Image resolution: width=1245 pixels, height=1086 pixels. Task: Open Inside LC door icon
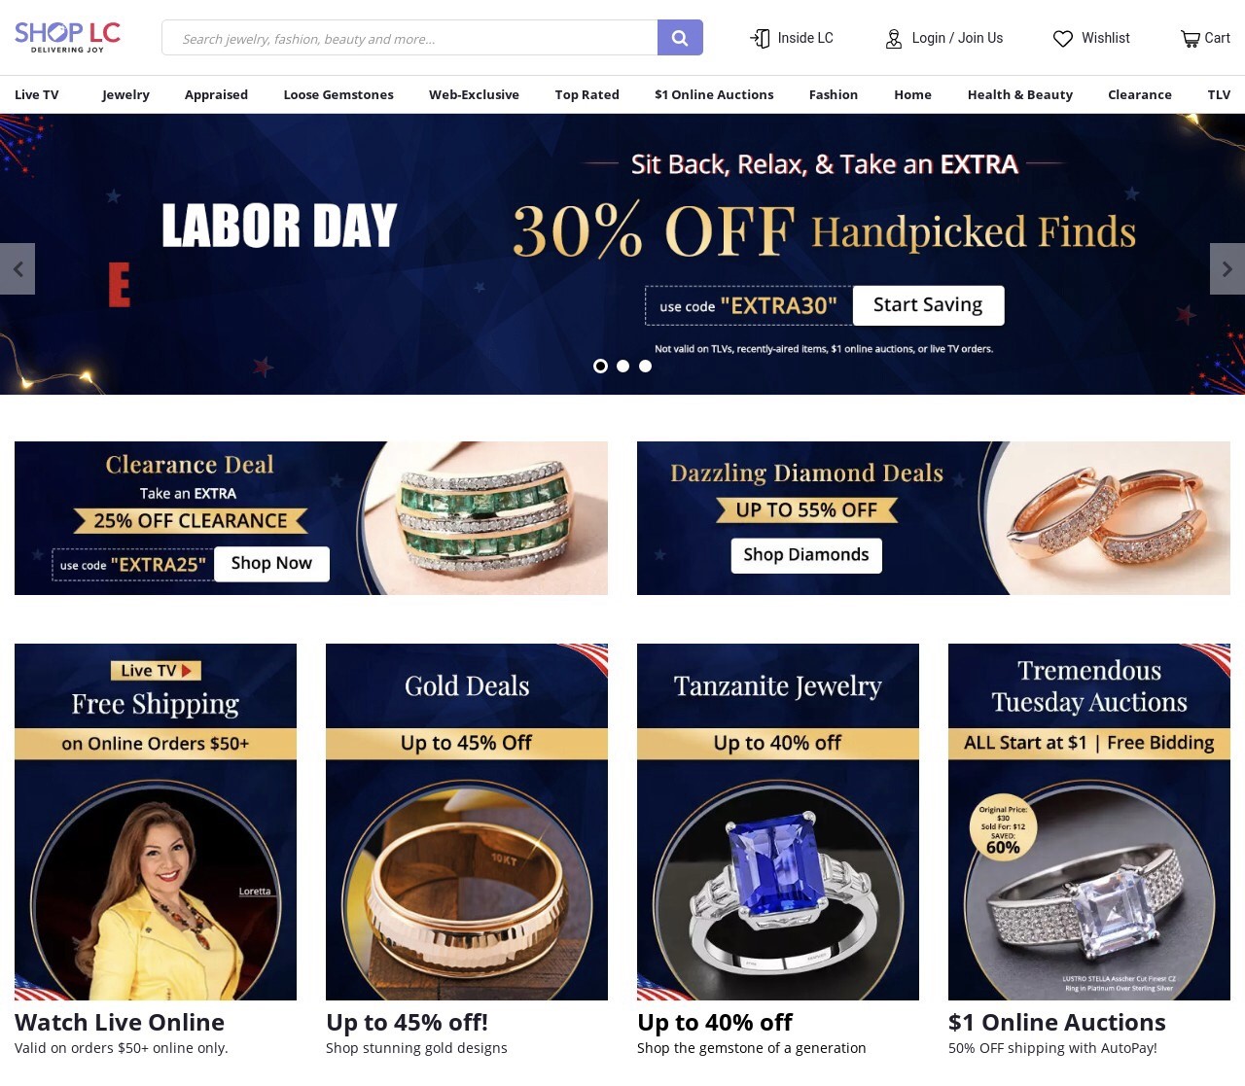point(760,38)
